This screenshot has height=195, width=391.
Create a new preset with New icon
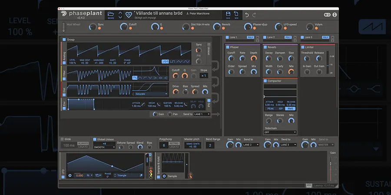pos(236,14)
